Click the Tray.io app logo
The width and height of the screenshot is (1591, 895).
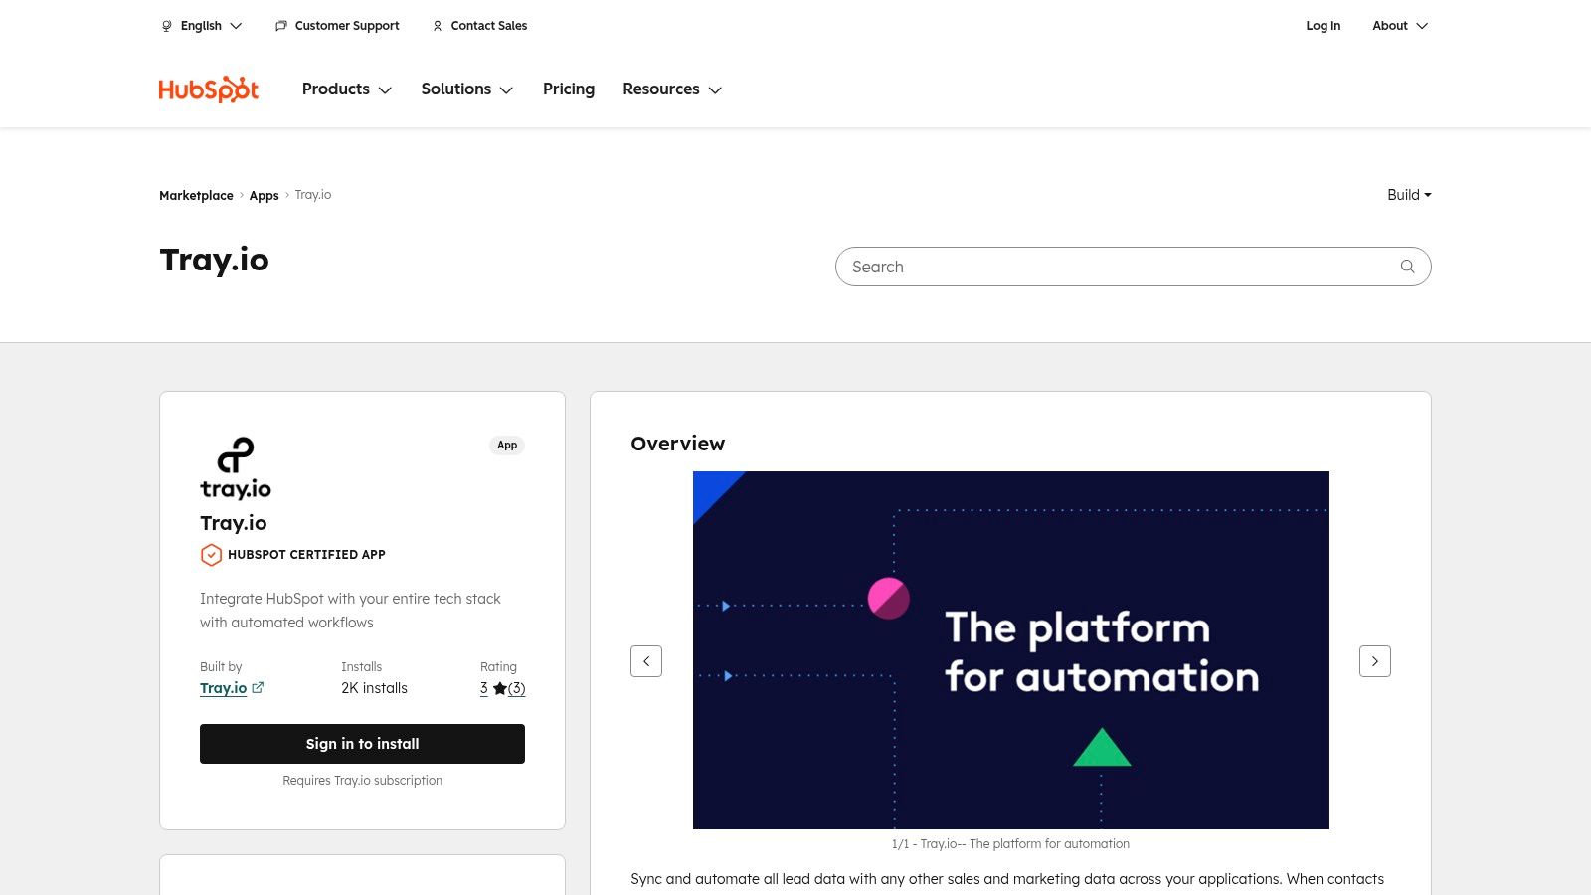click(235, 465)
